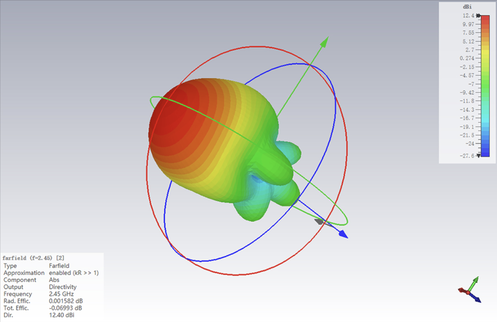Click the "Farfield" type value
Screen dimensions: 497x322
[59, 266]
